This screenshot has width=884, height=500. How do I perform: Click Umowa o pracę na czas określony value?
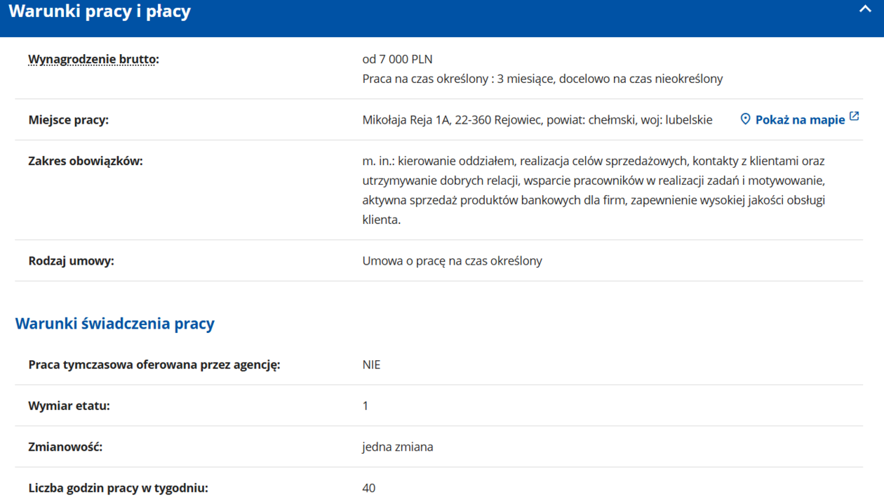coord(452,261)
